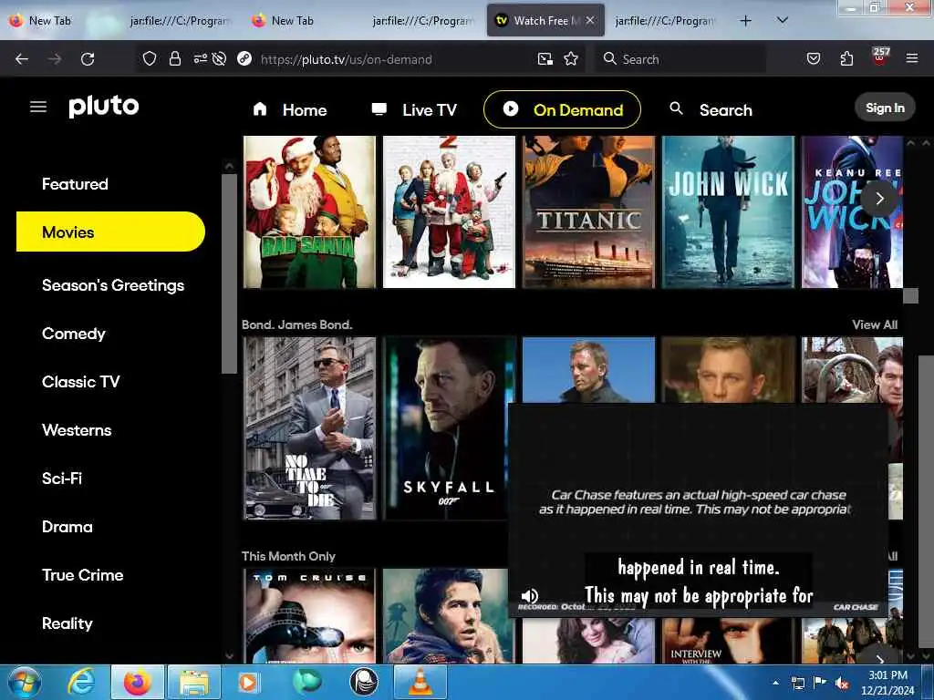
Task: Open Firefox from the taskbar
Action: (x=138, y=682)
